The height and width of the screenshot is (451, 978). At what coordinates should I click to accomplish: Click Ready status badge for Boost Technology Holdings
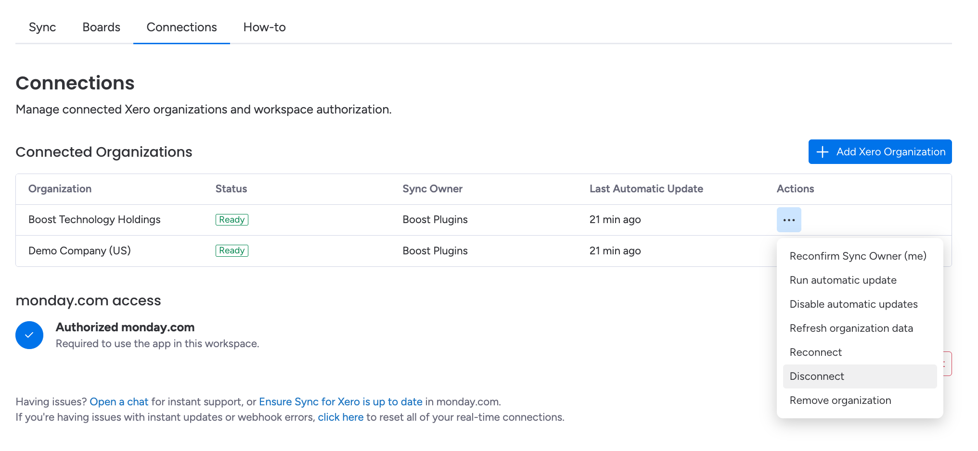point(232,220)
